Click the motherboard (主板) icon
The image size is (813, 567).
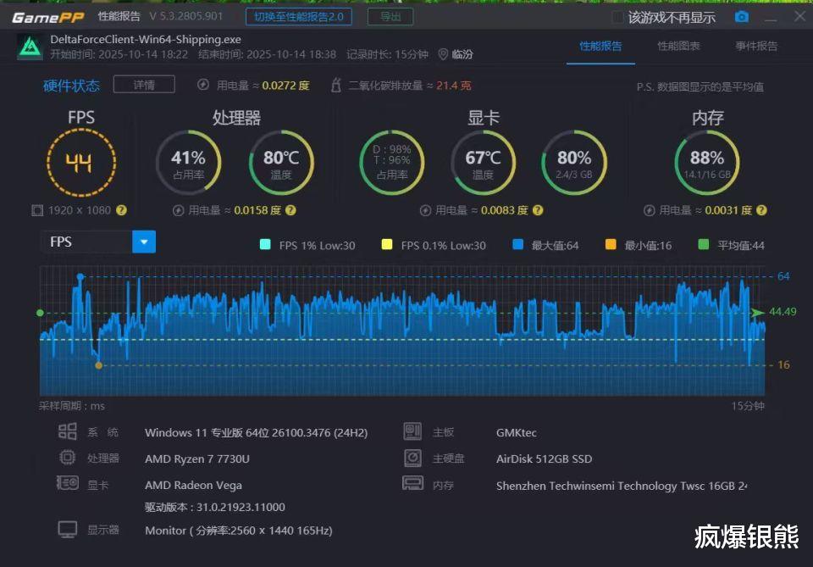(x=412, y=431)
